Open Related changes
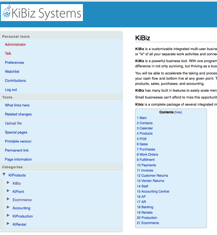The image size is (217, 235). tap(18, 114)
